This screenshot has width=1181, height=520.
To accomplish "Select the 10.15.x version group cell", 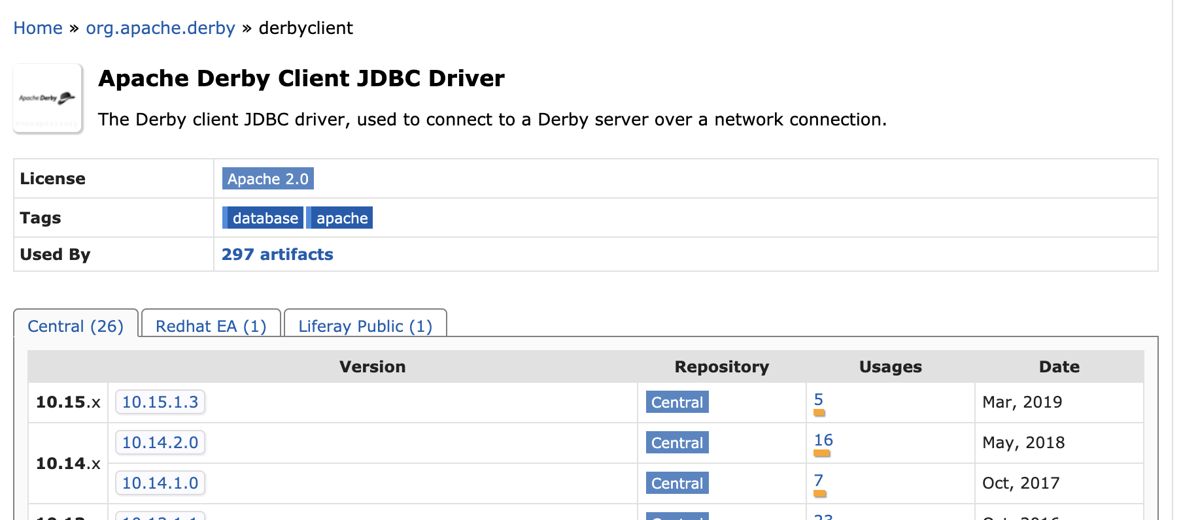I will [68, 402].
